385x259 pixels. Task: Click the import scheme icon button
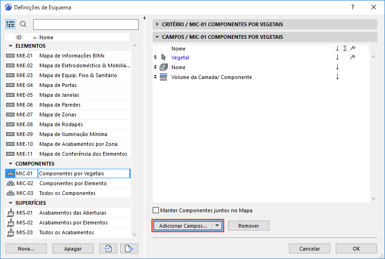click(x=108, y=248)
